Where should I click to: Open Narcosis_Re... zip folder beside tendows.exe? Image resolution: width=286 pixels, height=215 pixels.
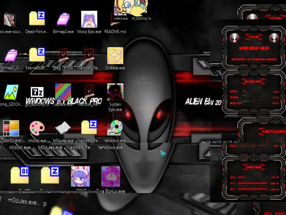click(x=89, y=127)
